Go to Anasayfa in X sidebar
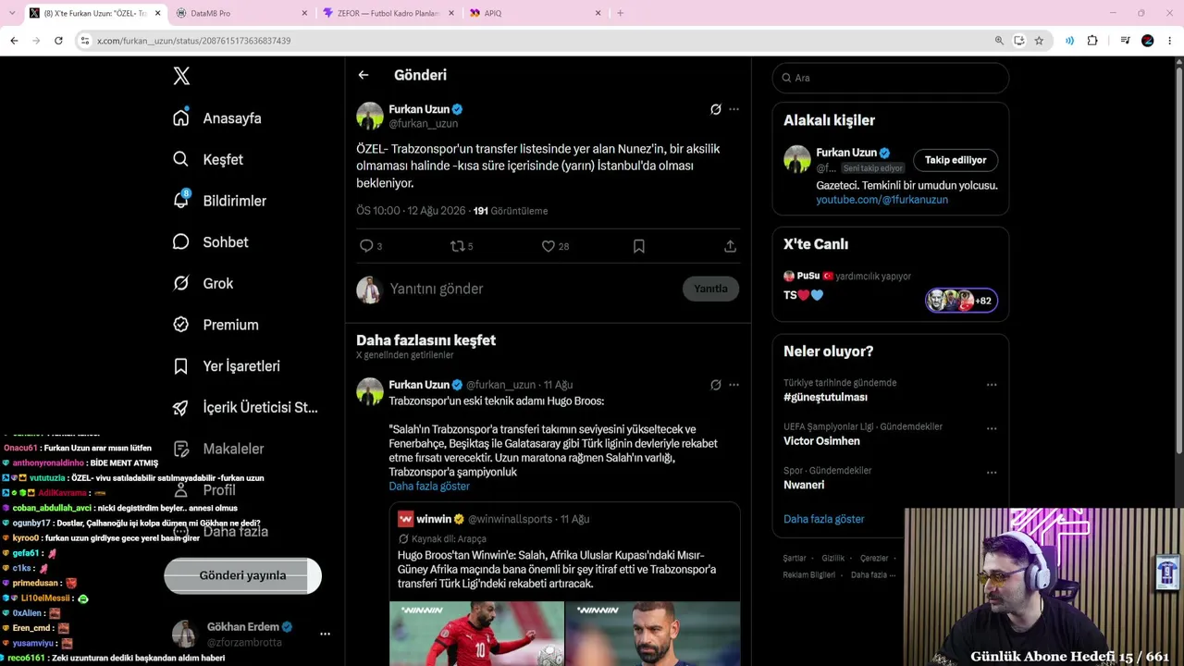The height and width of the screenshot is (666, 1184). tap(217, 118)
